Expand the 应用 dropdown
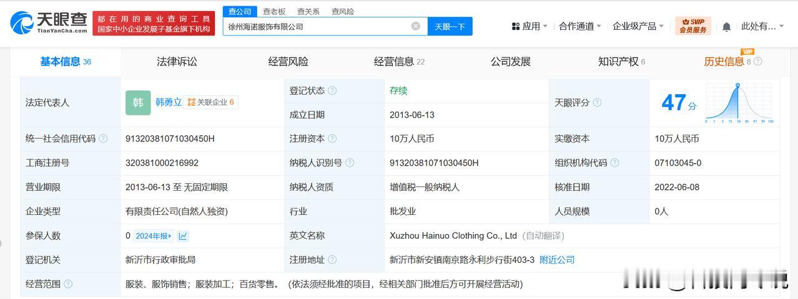This screenshot has width=798, height=299. tap(530, 26)
